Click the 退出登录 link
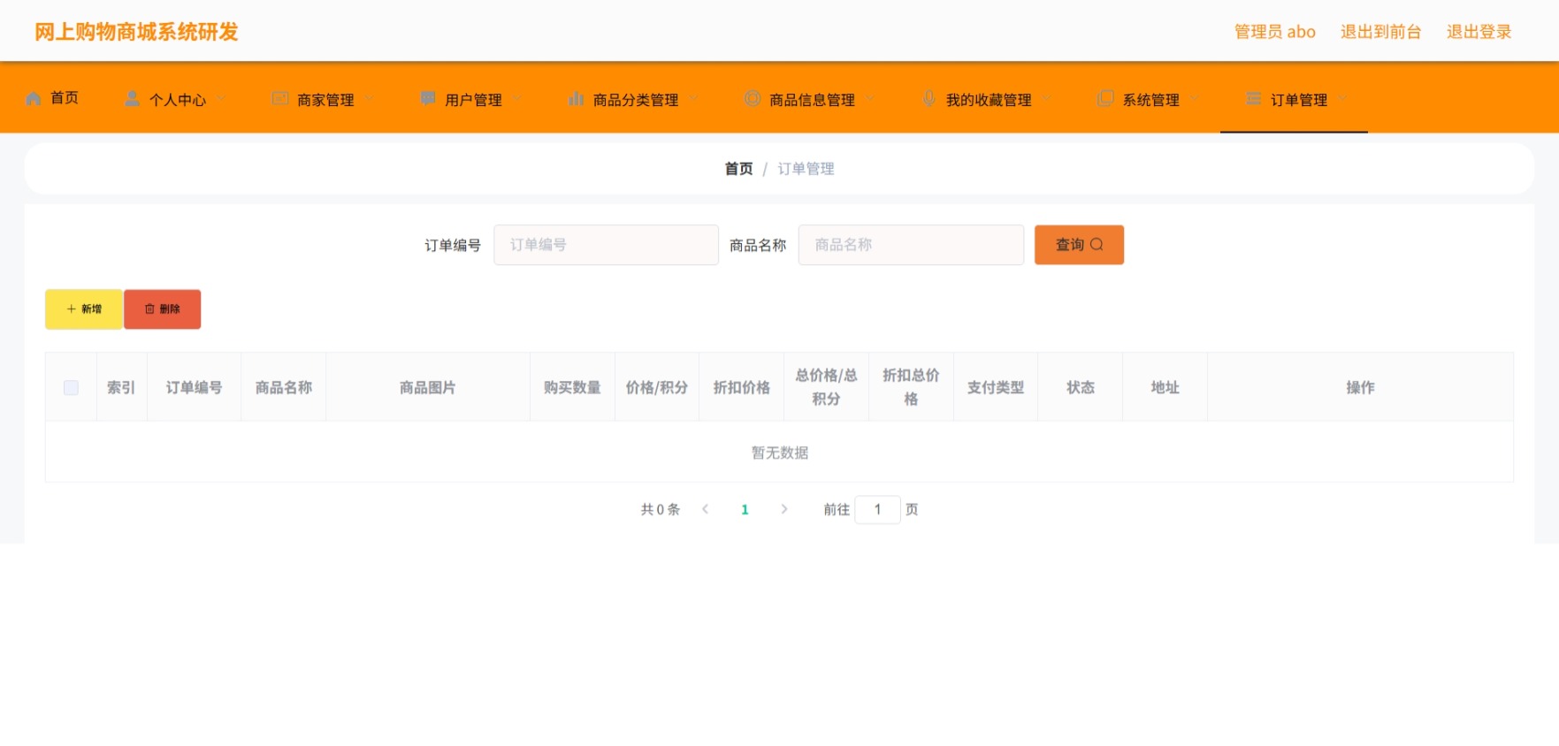The height and width of the screenshot is (746, 1559). (1479, 32)
